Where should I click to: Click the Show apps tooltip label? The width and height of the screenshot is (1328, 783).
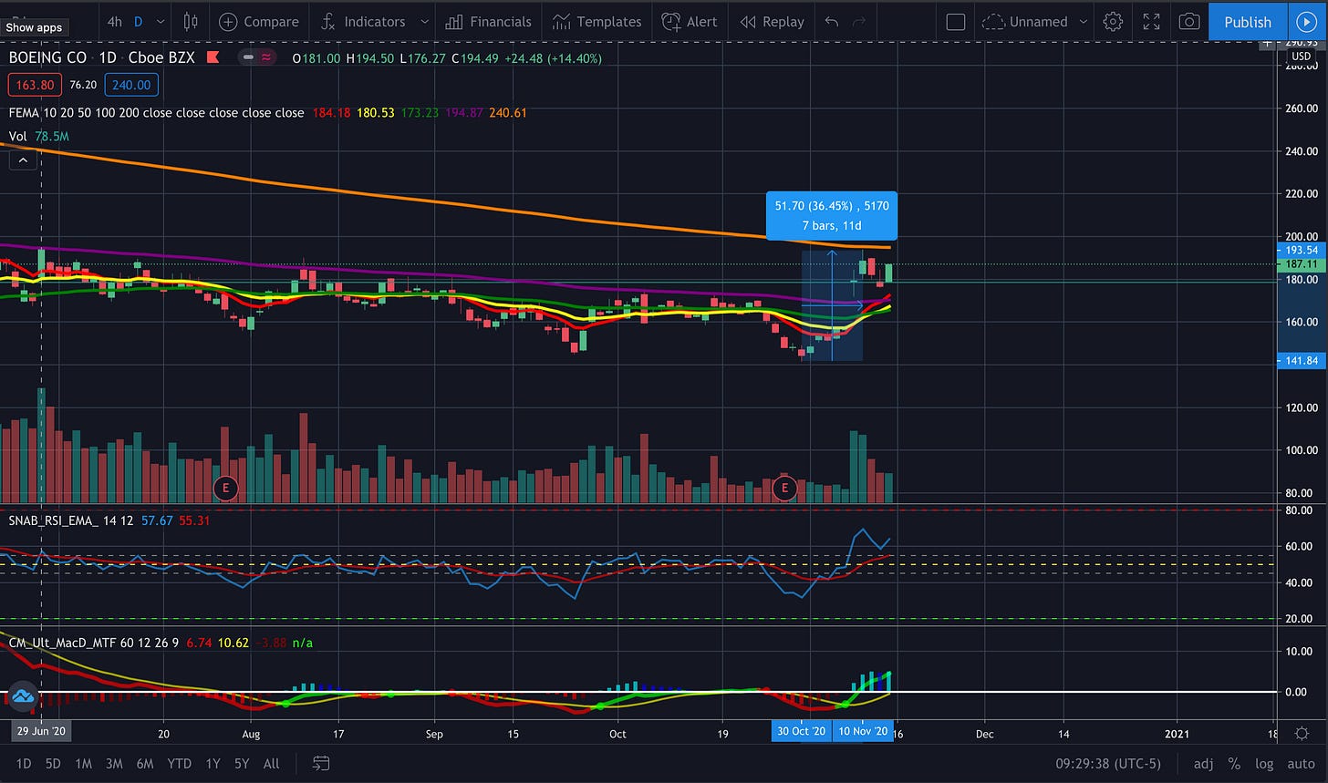[x=34, y=27]
